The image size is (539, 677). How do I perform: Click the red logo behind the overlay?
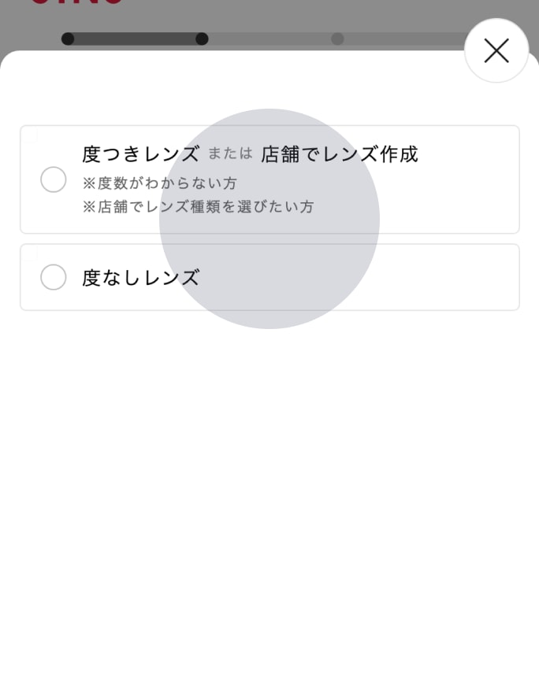(x=77, y=2)
